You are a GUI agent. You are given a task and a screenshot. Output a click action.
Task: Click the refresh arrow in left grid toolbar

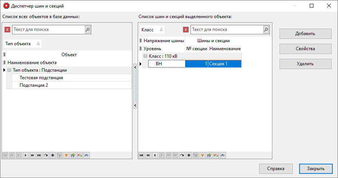46,155
